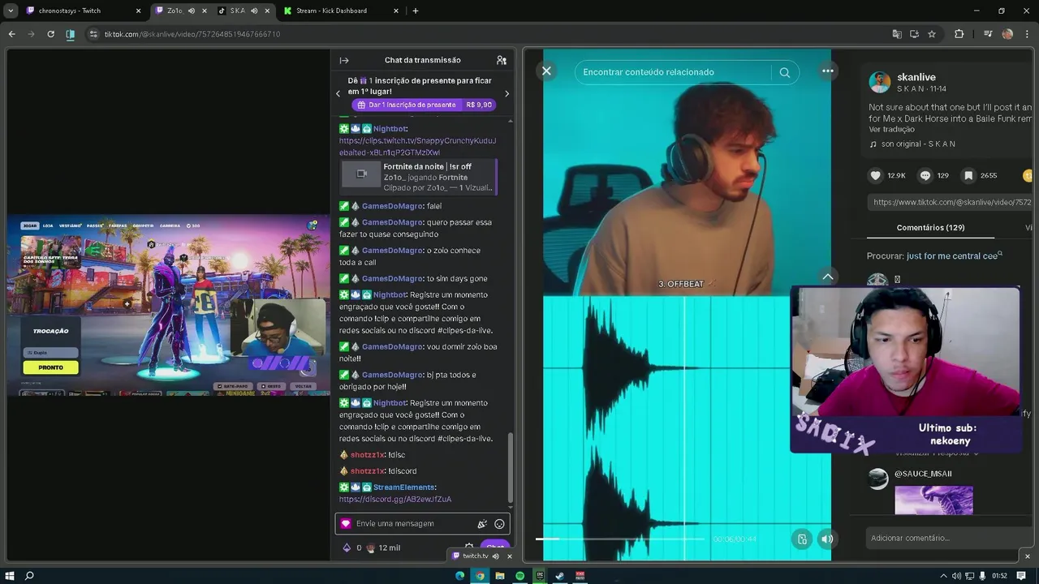Open the Chrome profile avatar

[1007, 34]
